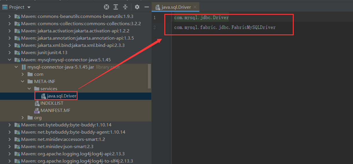Click the Project tree vertical scrollbar
The height and width of the screenshot is (164, 353).
150,76
